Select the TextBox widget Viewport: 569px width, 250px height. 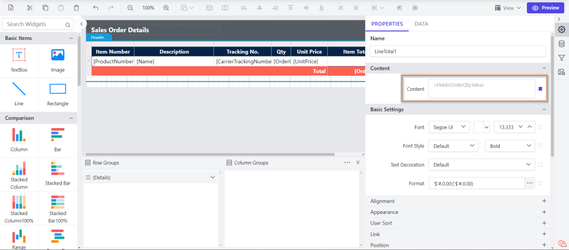(x=19, y=60)
